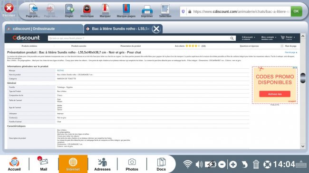Click the small Haut de page link
309x173 pixels.
tap(291, 53)
